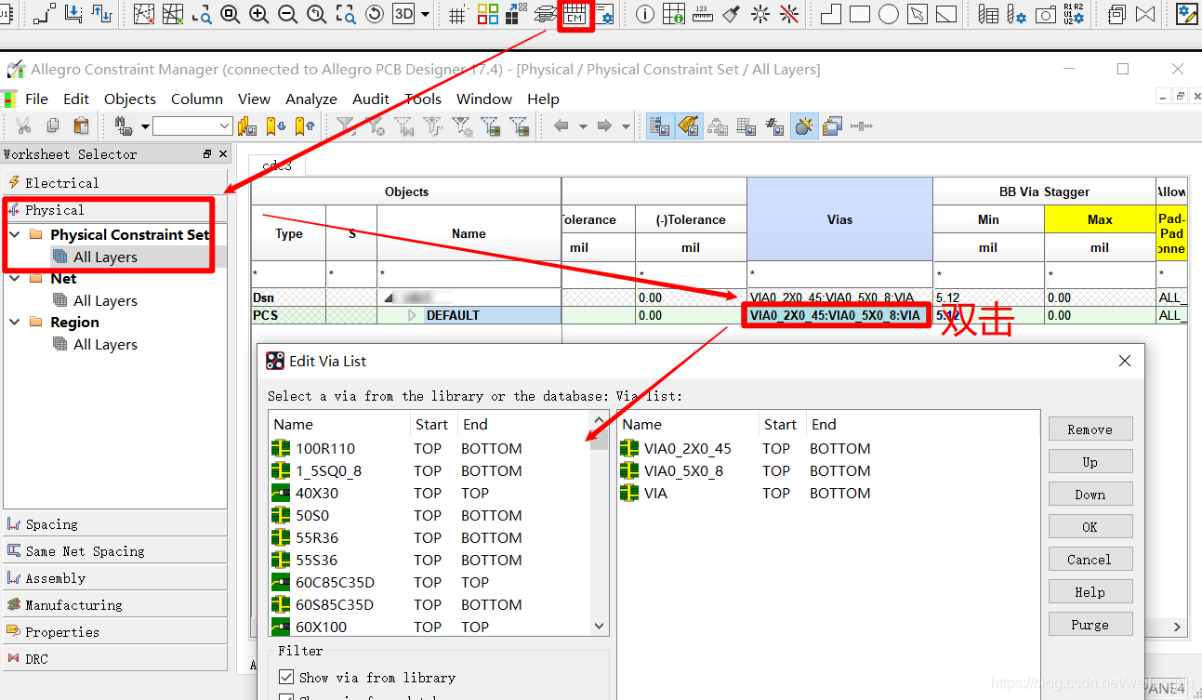Open the empty combo box in toolbar
This screenshot has width=1202, height=700.
(192, 125)
